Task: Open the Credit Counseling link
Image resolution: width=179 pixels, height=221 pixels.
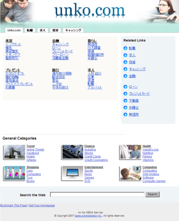Action: pos(96,160)
